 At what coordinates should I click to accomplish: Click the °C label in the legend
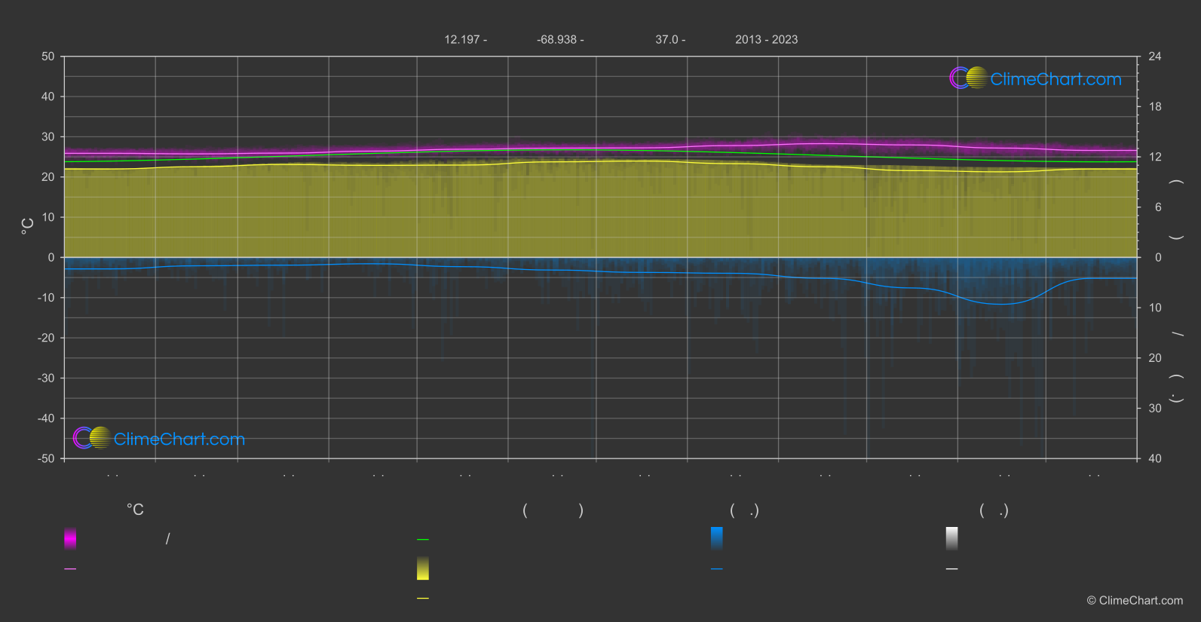(135, 510)
